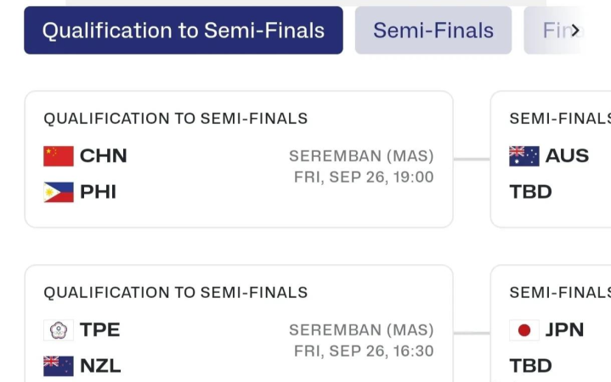Open the AUS team name
The width and height of the screenshot is (611, 382).
coord(568,155)
